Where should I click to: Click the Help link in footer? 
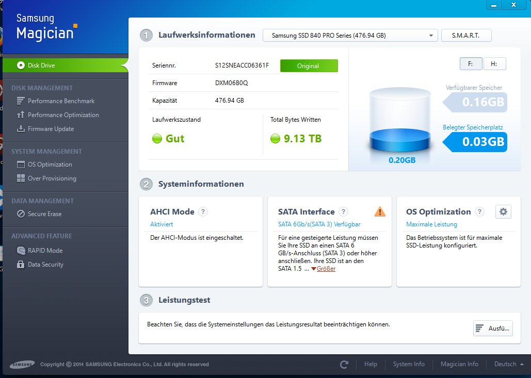coord(371,364)
